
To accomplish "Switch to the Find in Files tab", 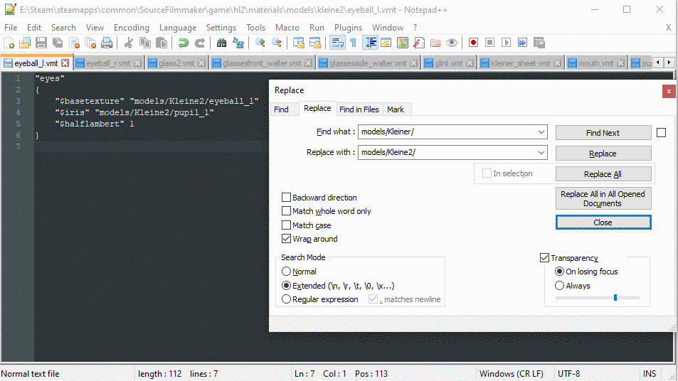I will (x=359, y=109).
